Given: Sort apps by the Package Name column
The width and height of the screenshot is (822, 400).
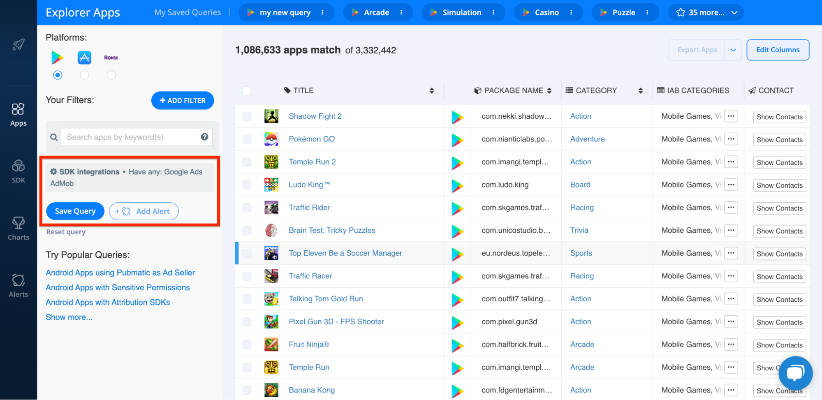Looking at the screenshot, I should pyautogui.click(x=549, y=90).
